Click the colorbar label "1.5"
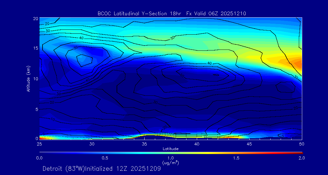Viewport: 328px width, 175px height. click(236, 158)
